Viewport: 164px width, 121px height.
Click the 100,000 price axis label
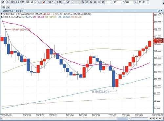pos(157,86)
